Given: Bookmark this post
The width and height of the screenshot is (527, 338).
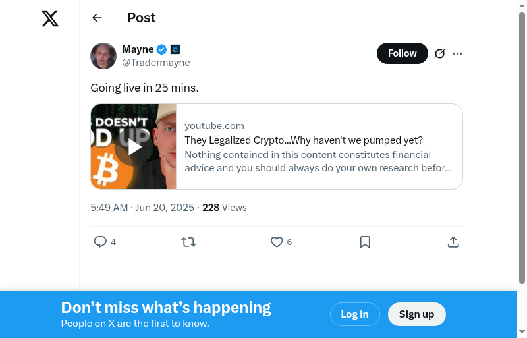Looking at the screenshot, I should coord(365,242).
